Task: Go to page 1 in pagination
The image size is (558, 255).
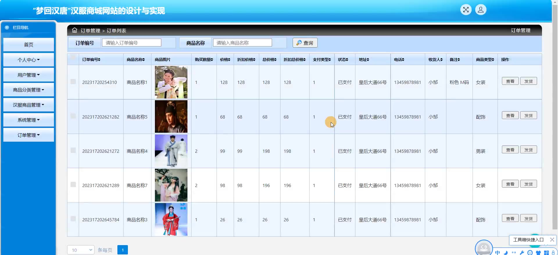Action: (x=123, y=250)
